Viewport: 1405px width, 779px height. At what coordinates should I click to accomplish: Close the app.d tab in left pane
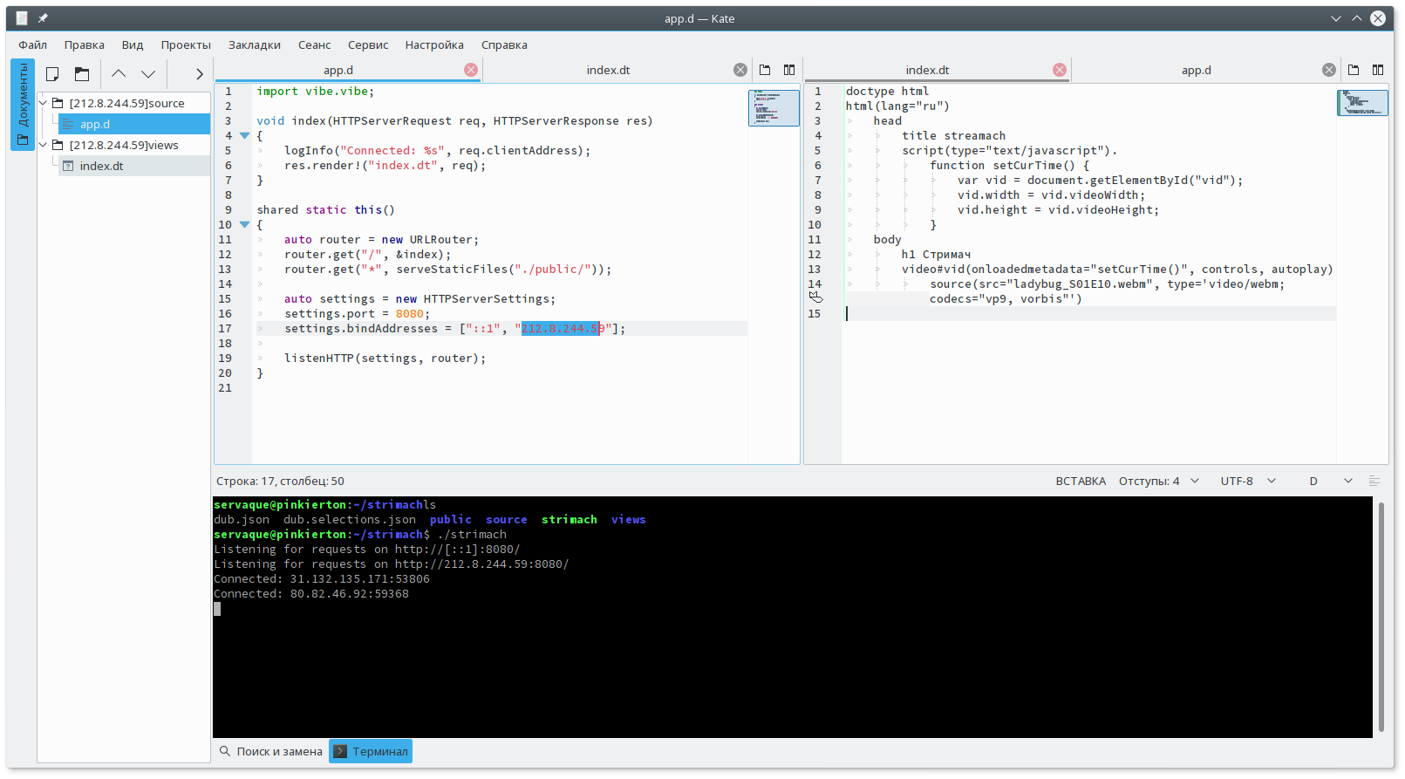pyautogui.click(x=471, y=70)
